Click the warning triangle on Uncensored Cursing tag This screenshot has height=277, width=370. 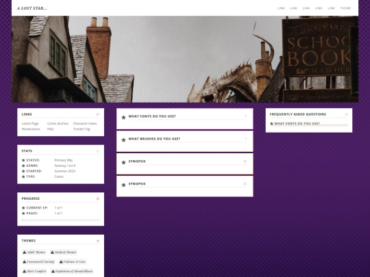coord(24,262)
